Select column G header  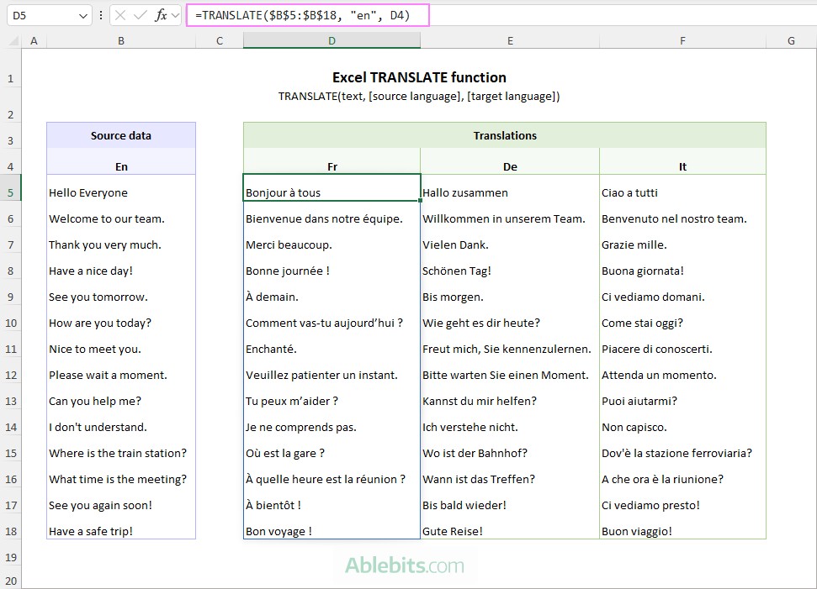791,40
